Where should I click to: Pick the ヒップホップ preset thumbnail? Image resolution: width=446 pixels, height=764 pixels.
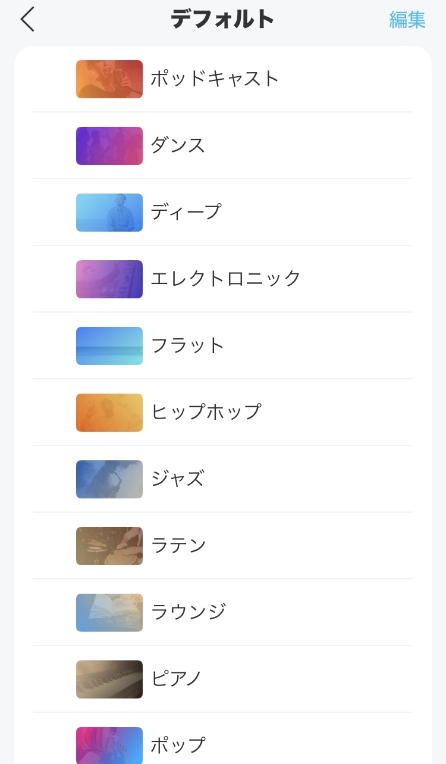coord(109,412)
